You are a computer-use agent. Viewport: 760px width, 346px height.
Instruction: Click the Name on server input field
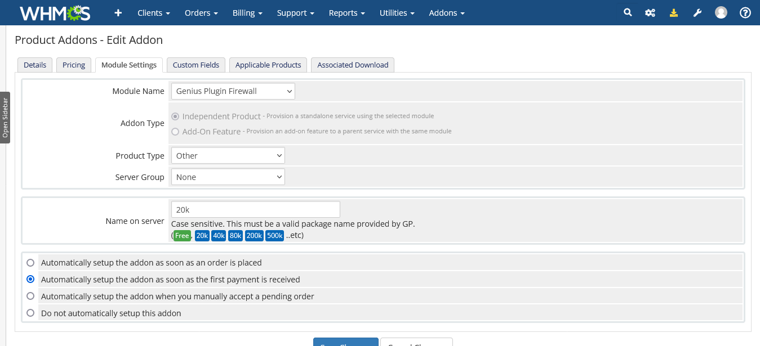(x=256, y=209)
